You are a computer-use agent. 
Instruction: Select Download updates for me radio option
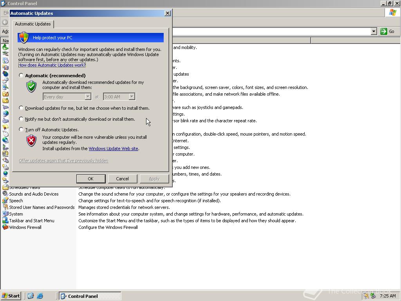[x=21, y=108]
